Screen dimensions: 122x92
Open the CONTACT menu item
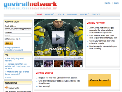[x=96, y=14]
